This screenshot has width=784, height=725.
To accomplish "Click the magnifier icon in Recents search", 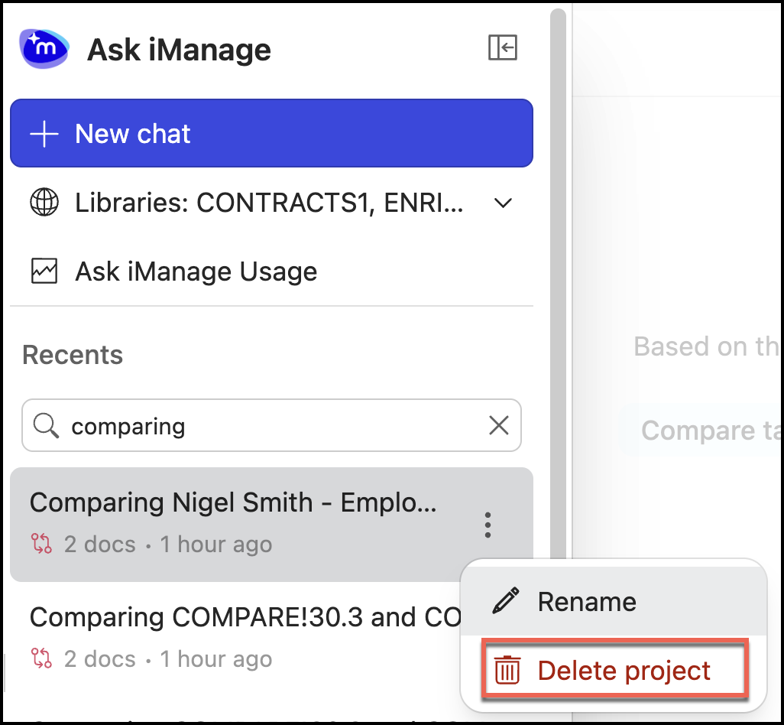I will [x=46, y=426].
